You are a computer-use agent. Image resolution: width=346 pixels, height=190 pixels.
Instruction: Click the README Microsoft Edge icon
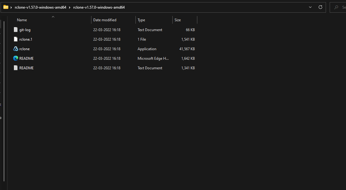pyautogui.click(x=15, y=58)
